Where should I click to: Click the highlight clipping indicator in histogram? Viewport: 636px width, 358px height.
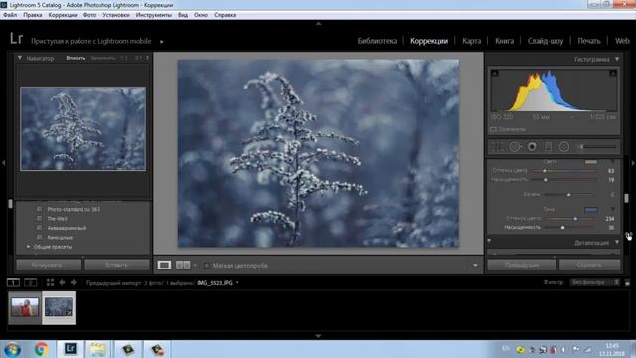613,73
